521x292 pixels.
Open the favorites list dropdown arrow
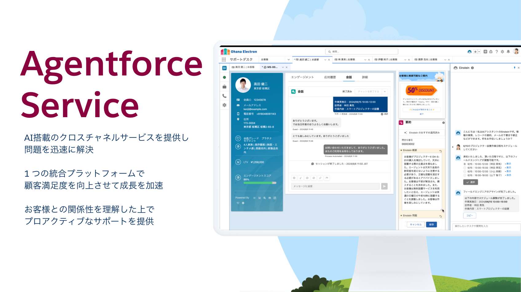(x=479, y=52)
